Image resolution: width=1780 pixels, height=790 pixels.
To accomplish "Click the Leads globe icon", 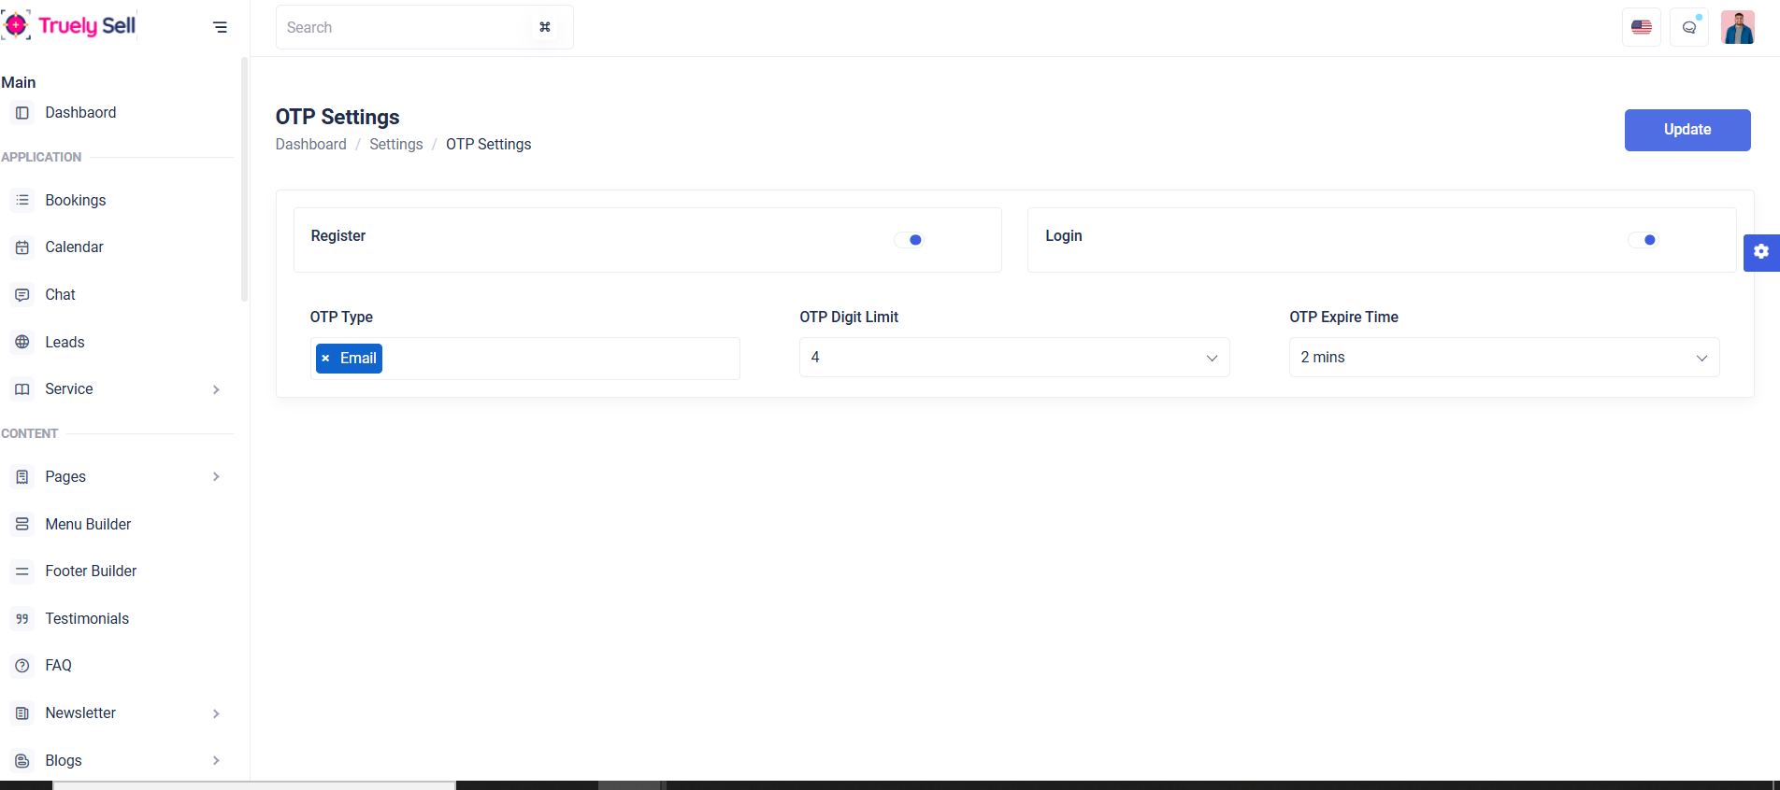I will 22,342.
